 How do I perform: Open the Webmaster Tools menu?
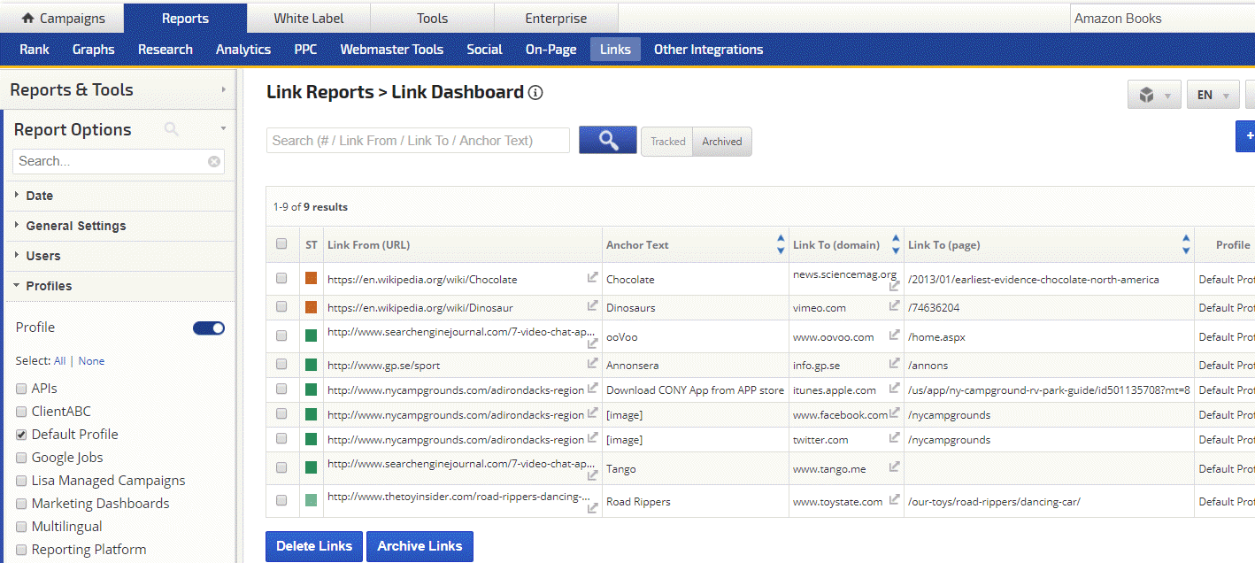tap(391, 50)
